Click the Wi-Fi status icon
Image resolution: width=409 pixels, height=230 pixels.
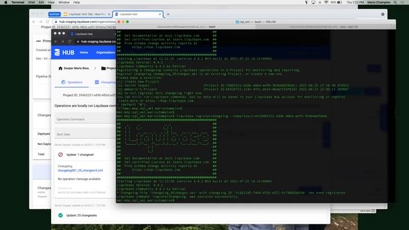(326, 3)
